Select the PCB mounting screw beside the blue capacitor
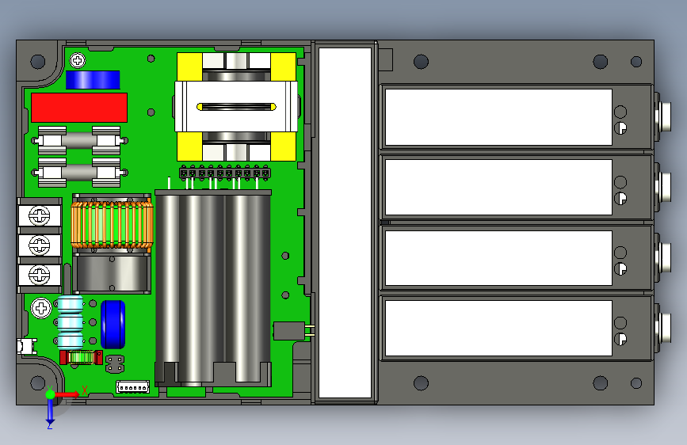 tap(78, 60)
